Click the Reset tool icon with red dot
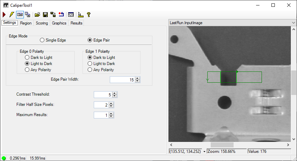The image size is (297, 161). coord(61,15)
